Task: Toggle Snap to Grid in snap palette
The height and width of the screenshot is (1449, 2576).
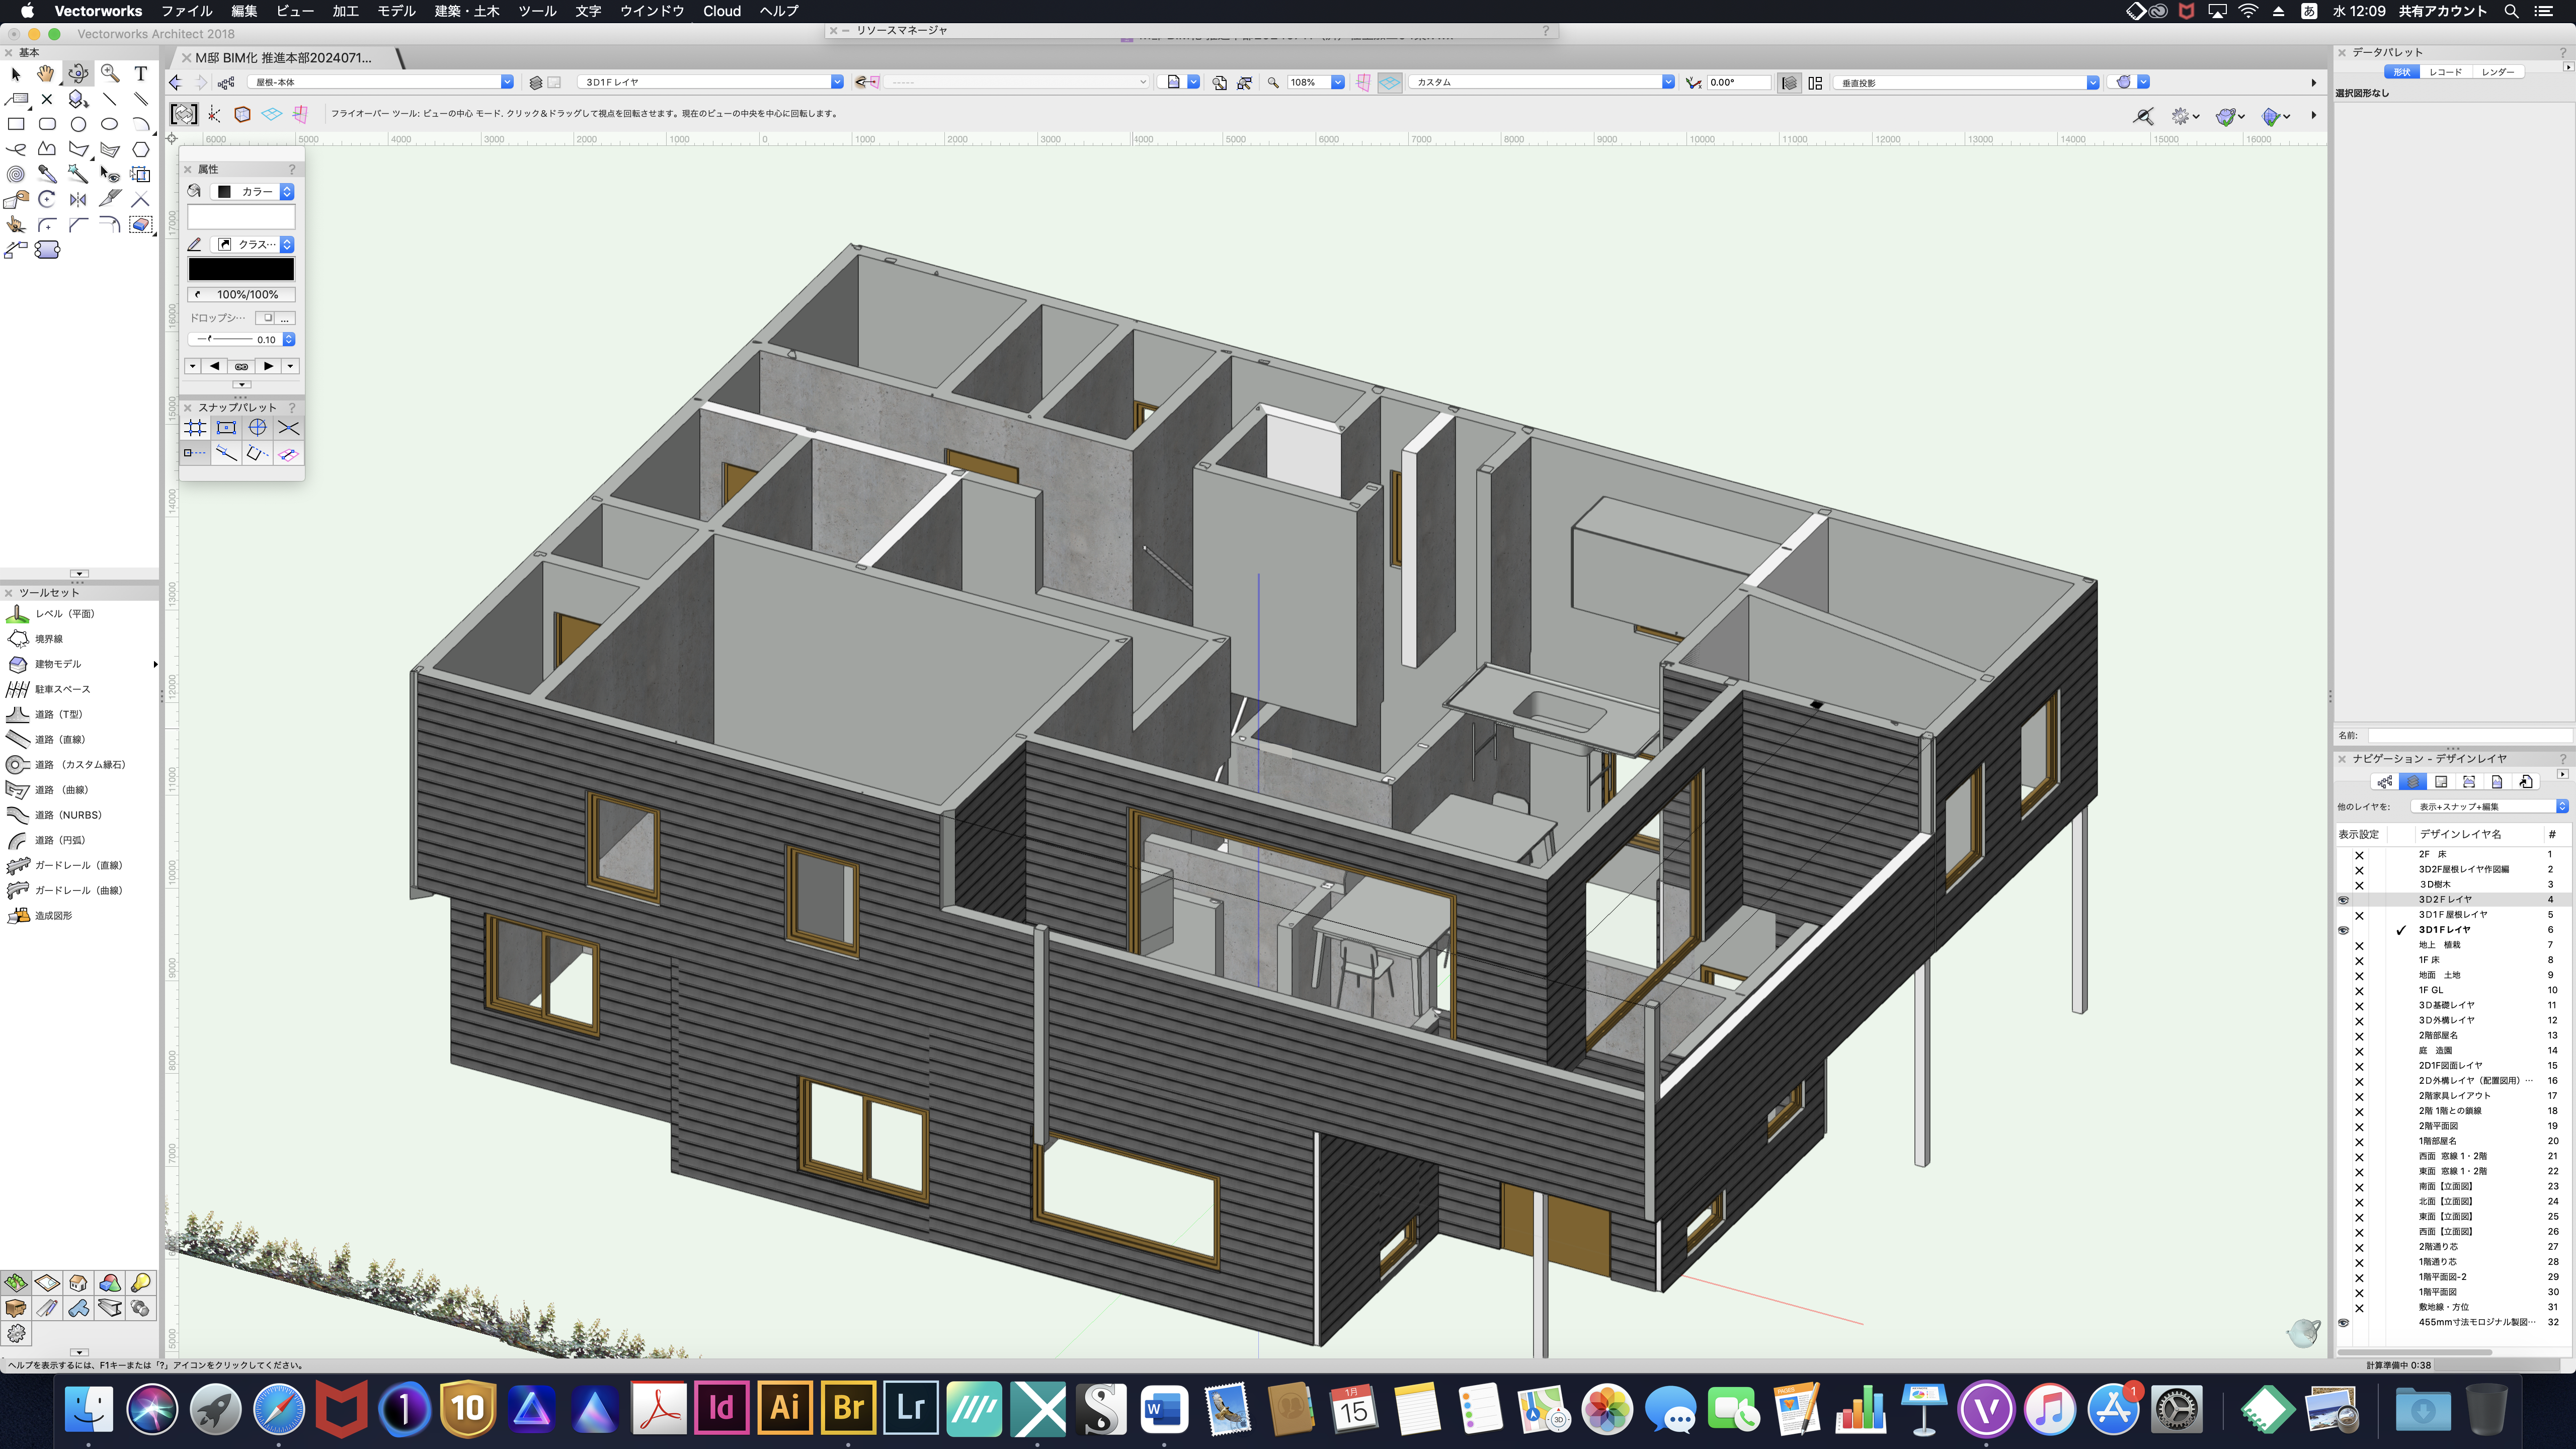Action: coord(195,428)
